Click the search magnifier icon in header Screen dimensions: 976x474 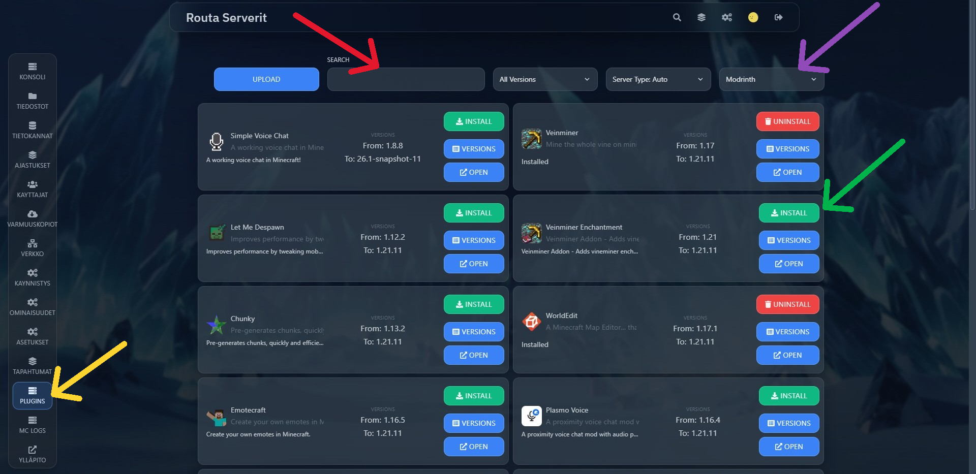(677, 17)
